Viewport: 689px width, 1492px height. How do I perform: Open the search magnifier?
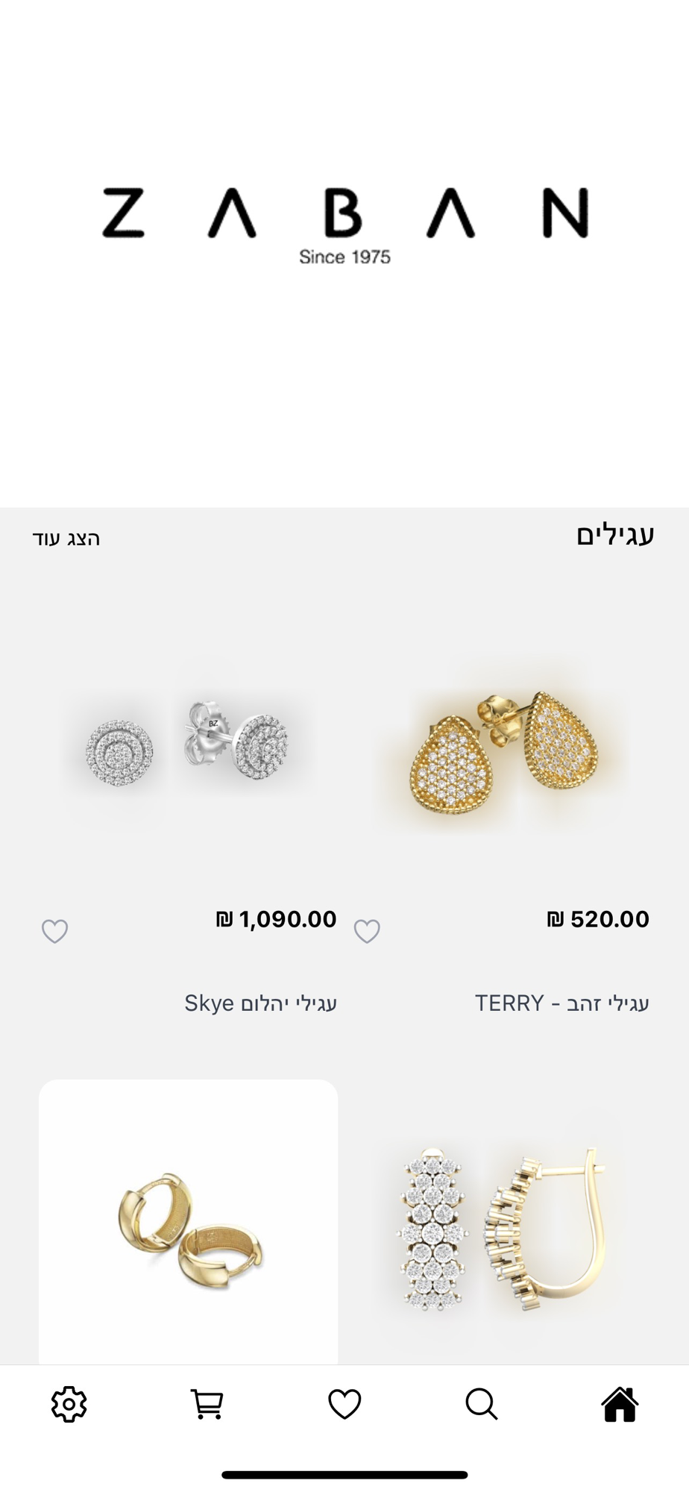pos(482,1404)
